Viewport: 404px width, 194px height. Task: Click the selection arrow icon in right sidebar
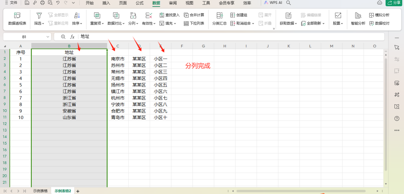[397, 47]
